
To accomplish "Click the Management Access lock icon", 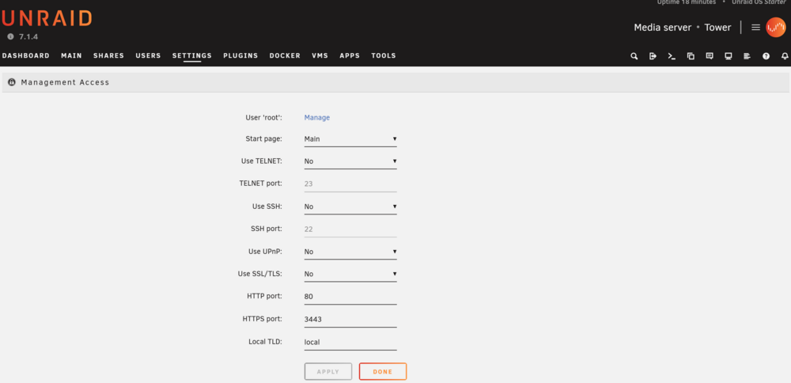I will pyautogui.click(x=12, y=82).
